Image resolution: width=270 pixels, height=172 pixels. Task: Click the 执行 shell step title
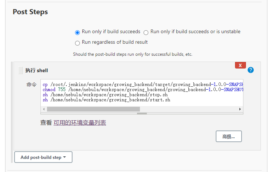coord(36,70)
